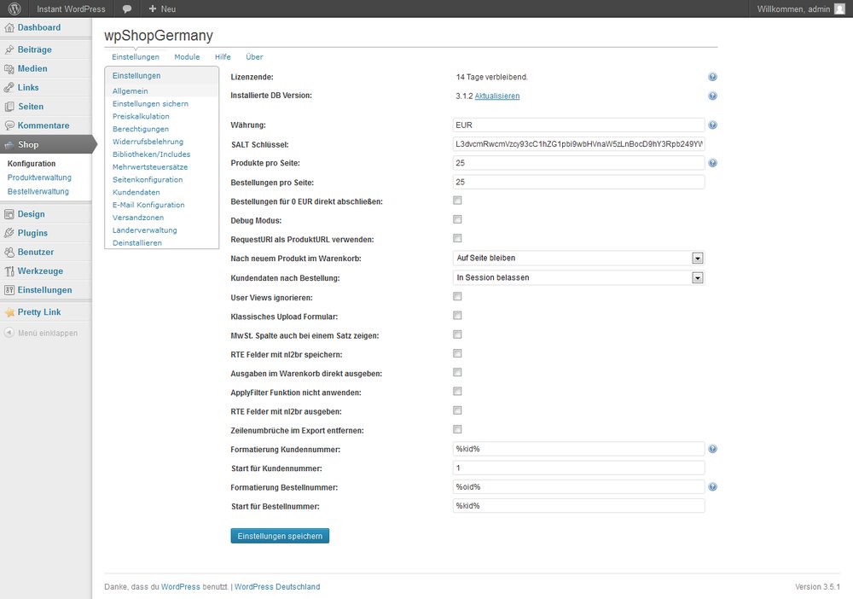Open the comments bubble icon in admin bar

click(x=127, y=9)
